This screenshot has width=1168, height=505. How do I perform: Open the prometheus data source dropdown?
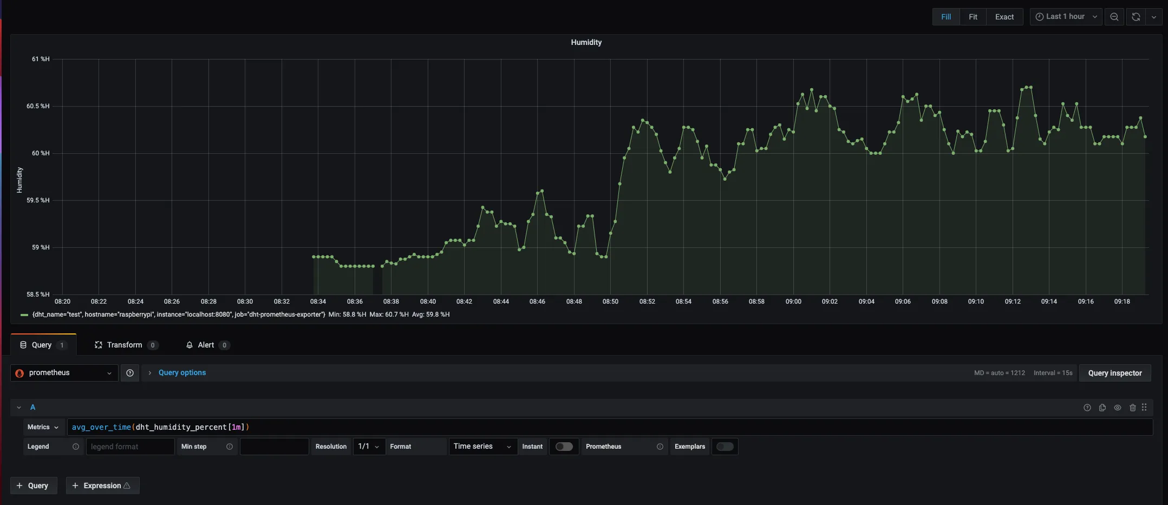coord(64,373)
